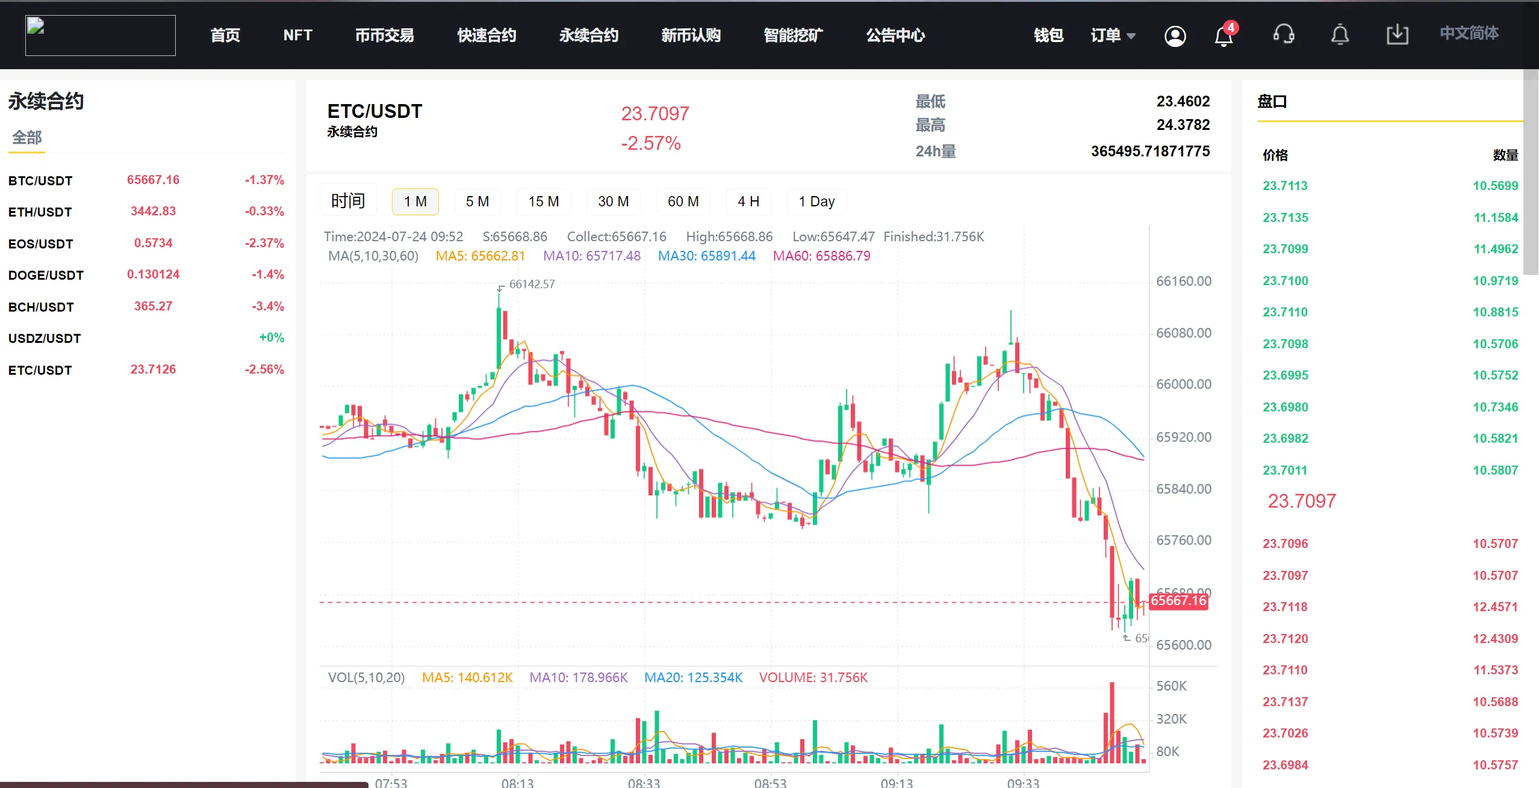Image resolution: width=1539 pixels, height=788 pixels.
Task: Open the 钱包 wallet link
Action: pyautogui.click(x=1048, y=35)
